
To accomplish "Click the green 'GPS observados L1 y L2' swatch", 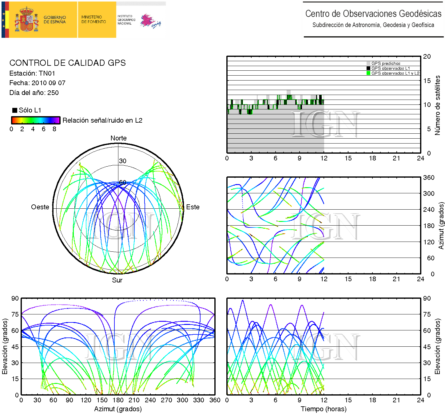I will (368, 73).
